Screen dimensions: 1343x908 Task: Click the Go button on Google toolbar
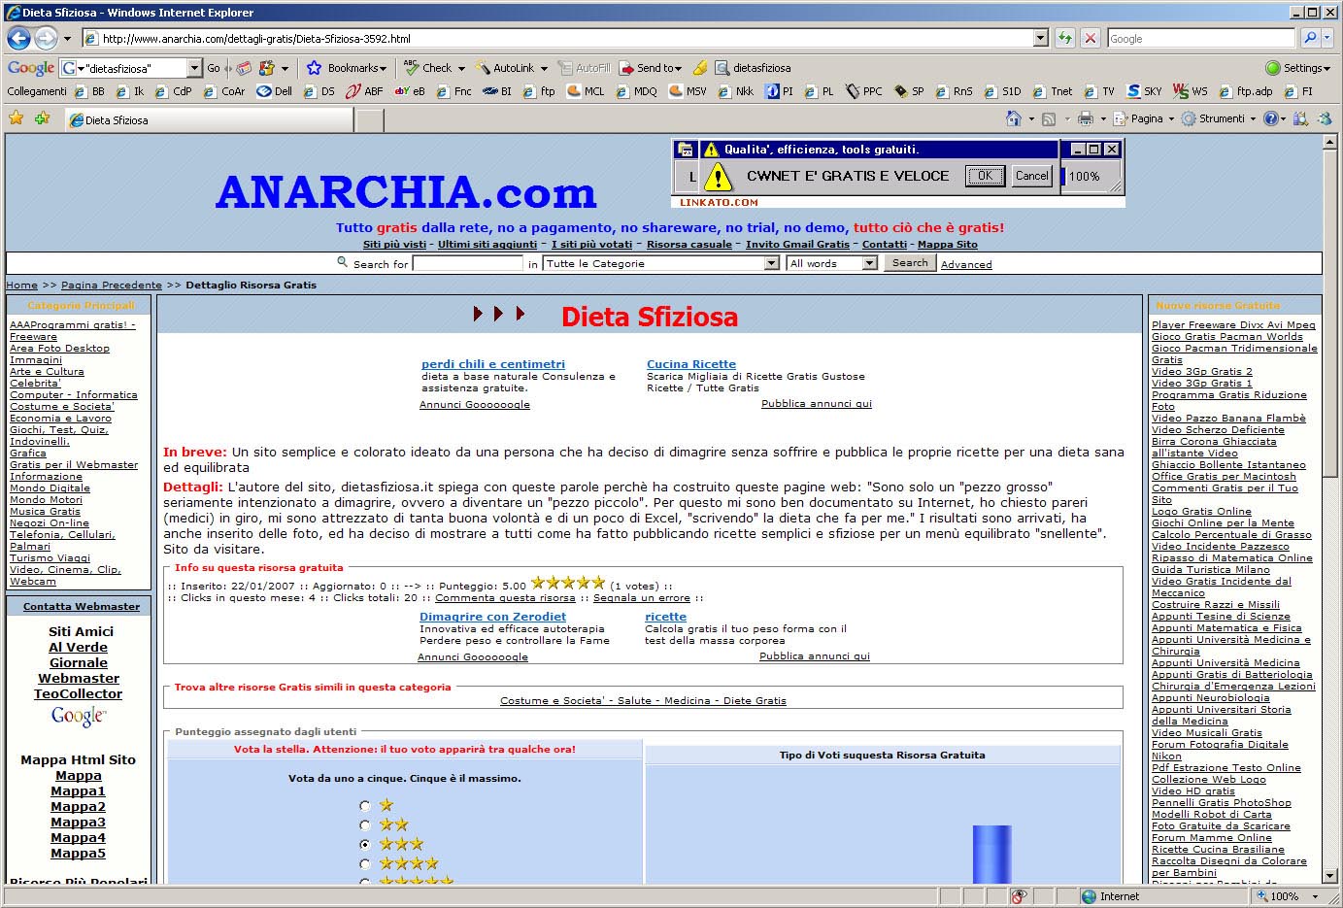[x=214, y=68]
